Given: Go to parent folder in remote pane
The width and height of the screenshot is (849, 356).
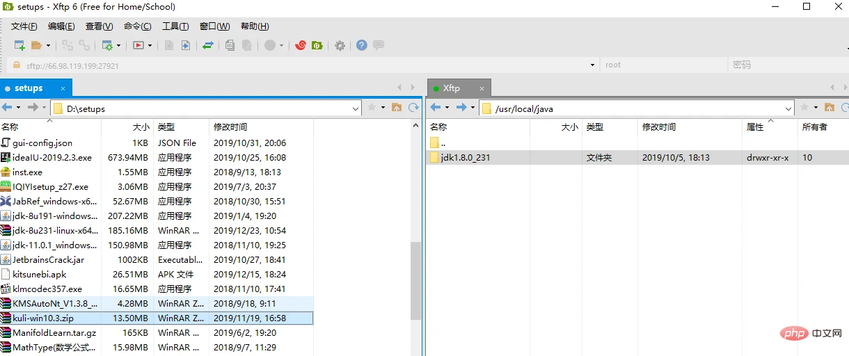Looking at the screenshot, I should (830, 108).
